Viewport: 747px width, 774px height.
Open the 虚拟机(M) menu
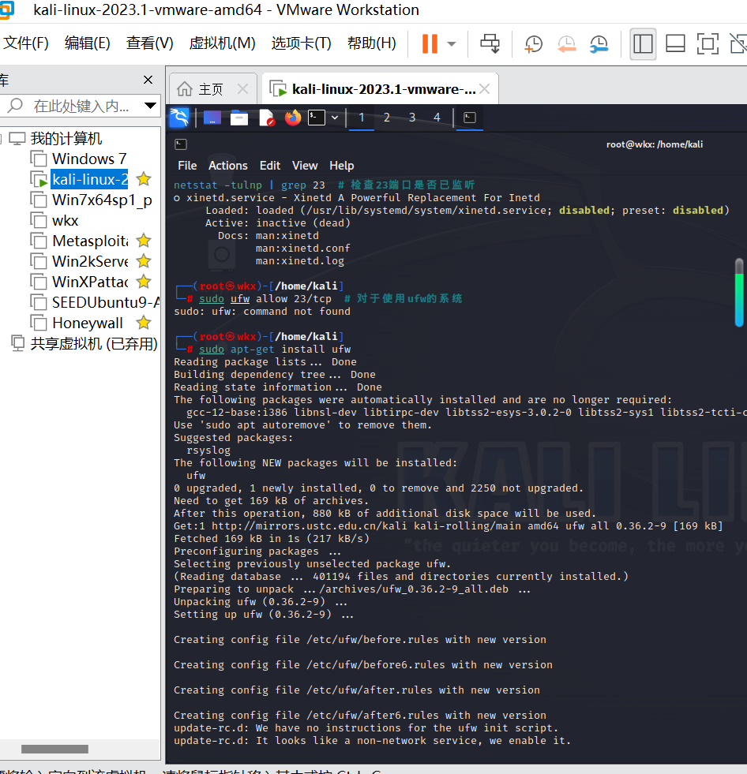click(222, 43)
